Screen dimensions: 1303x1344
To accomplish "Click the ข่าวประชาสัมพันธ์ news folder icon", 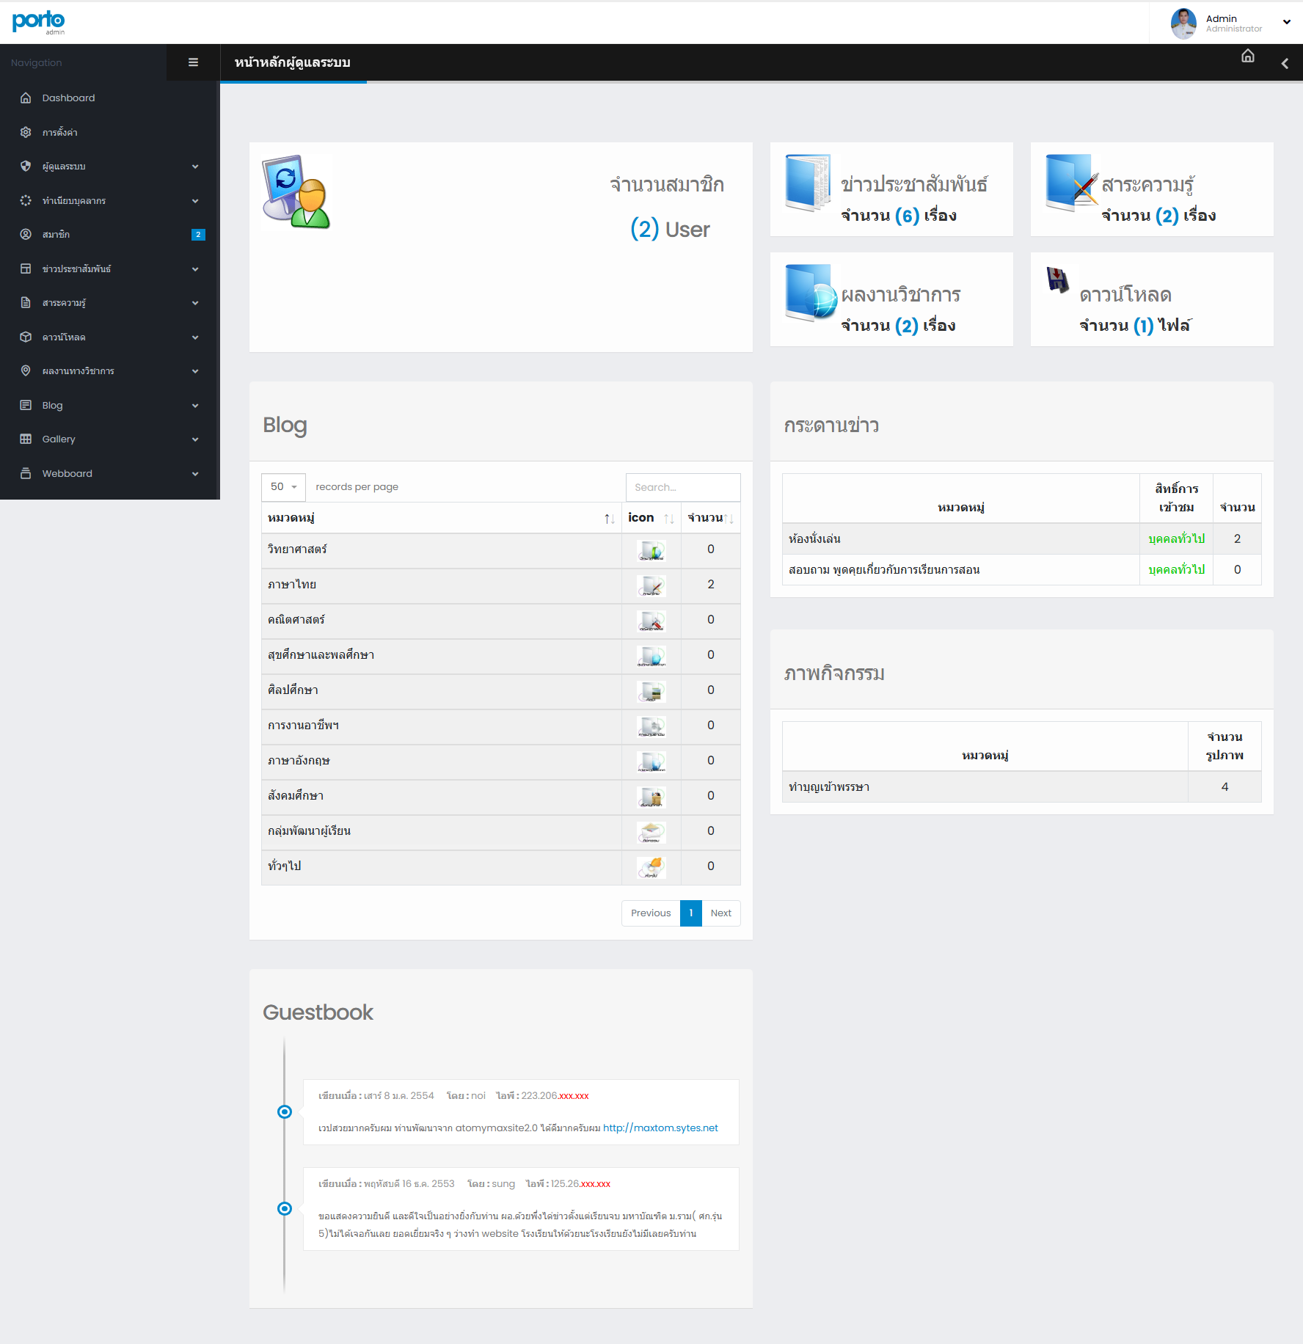I will [808, 183].
